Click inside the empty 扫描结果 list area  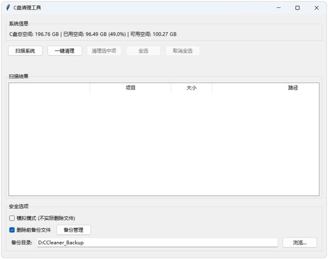164,144
